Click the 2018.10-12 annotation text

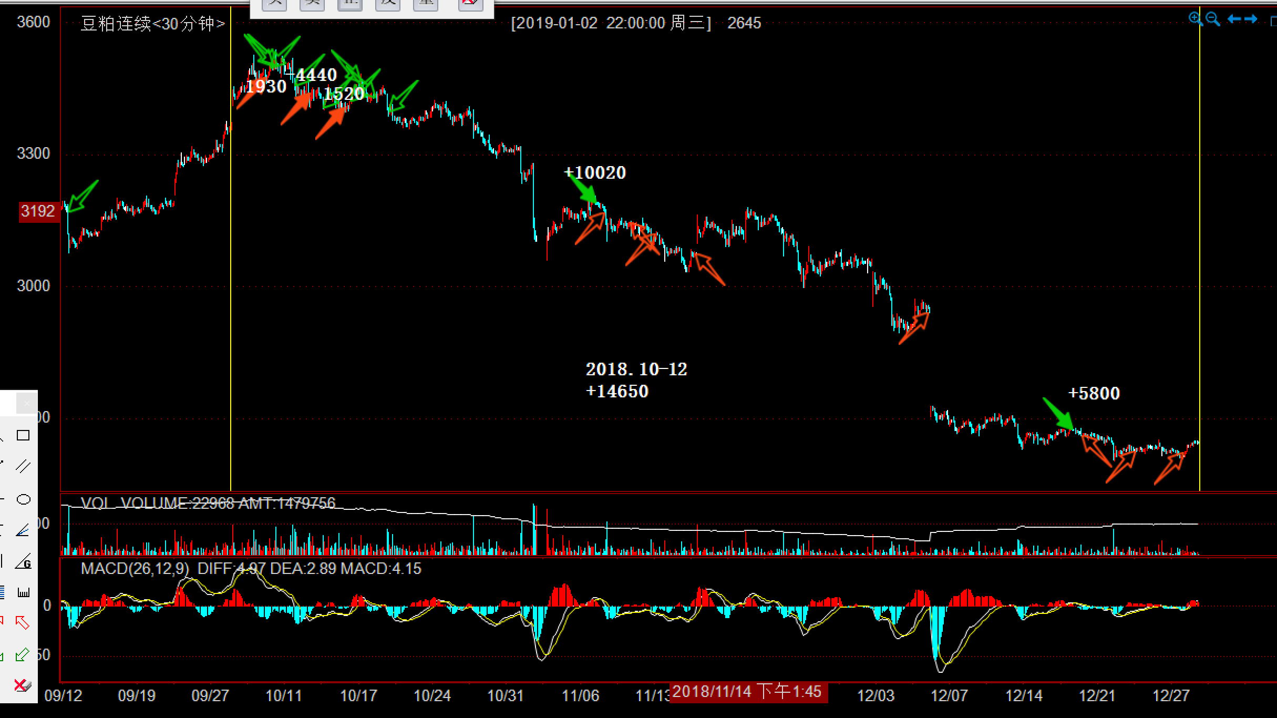coord(636,369)
